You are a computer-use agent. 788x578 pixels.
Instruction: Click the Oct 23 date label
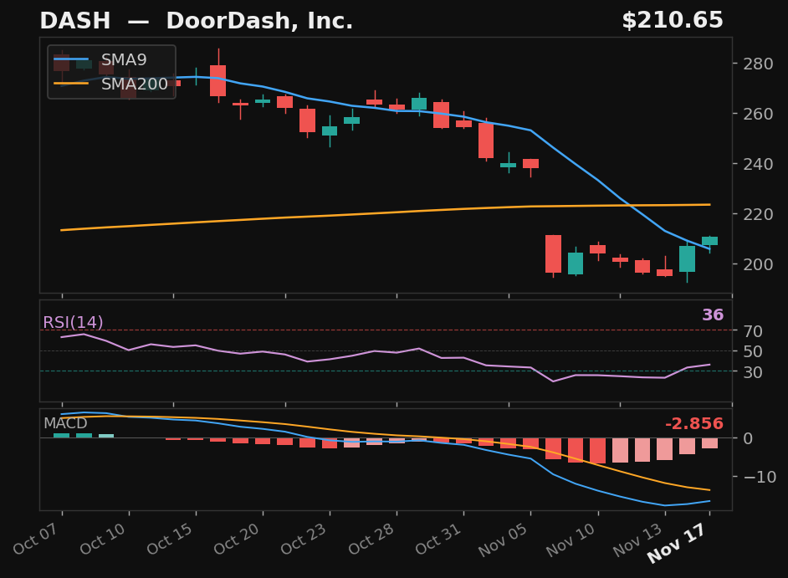click(303, 539)
